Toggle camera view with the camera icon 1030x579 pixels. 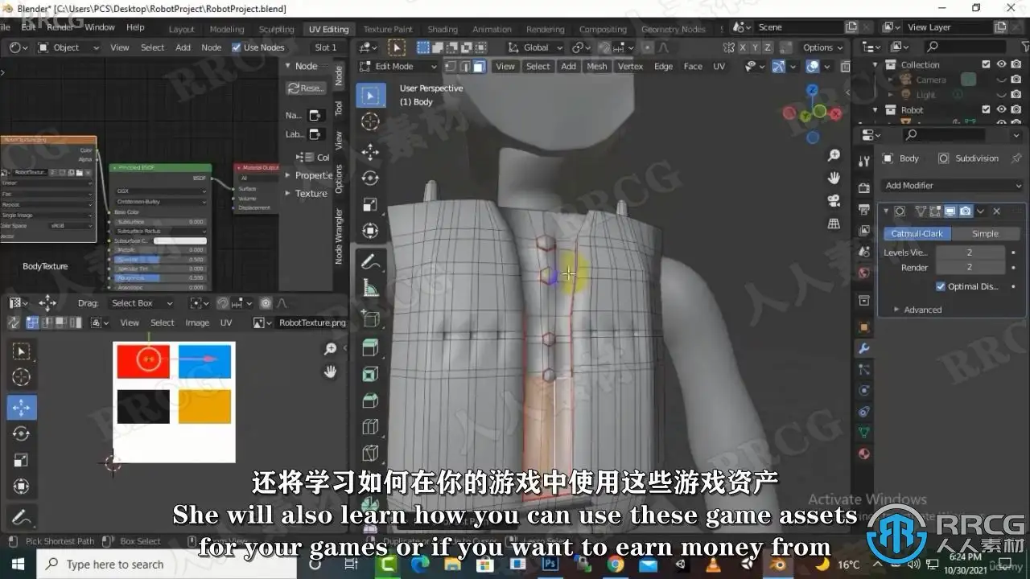[834, 200]
